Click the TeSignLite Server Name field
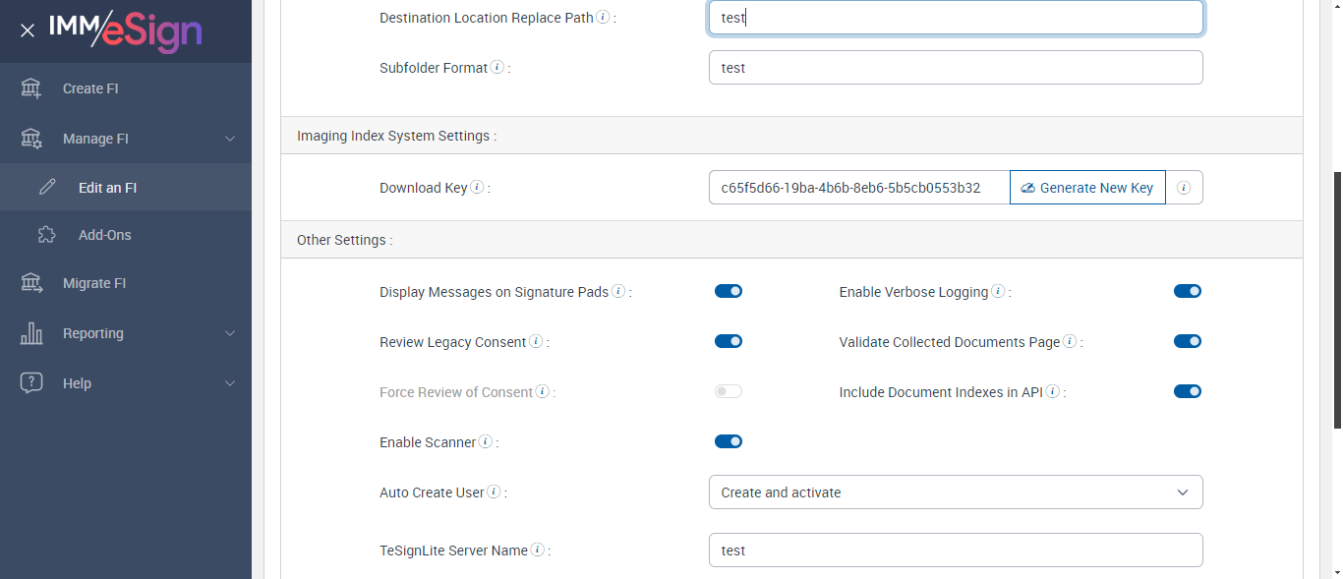The width and height of the screenshot is (1343, 579). click(956, 550)
